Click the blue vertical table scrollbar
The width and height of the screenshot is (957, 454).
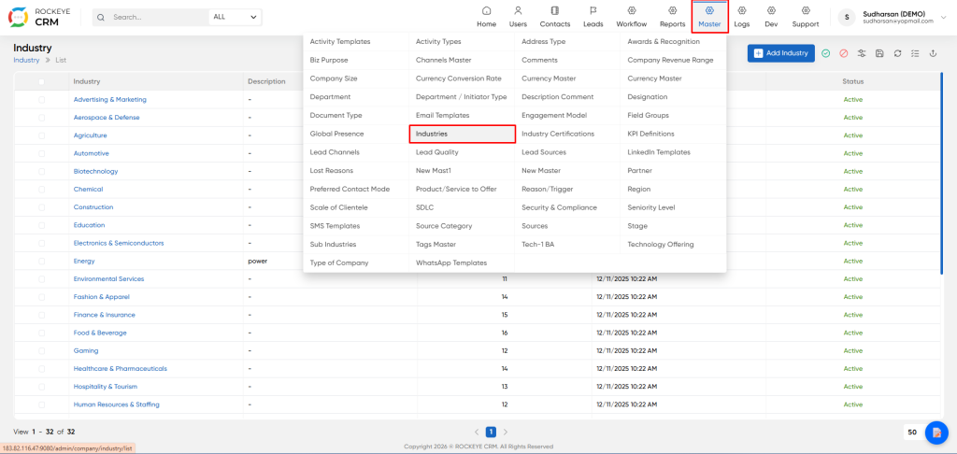tap(942, 173)
